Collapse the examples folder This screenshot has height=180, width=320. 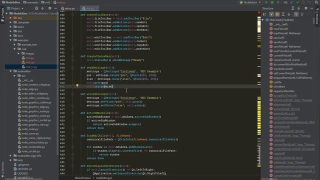pyautogui.click(x=10, y=40)
